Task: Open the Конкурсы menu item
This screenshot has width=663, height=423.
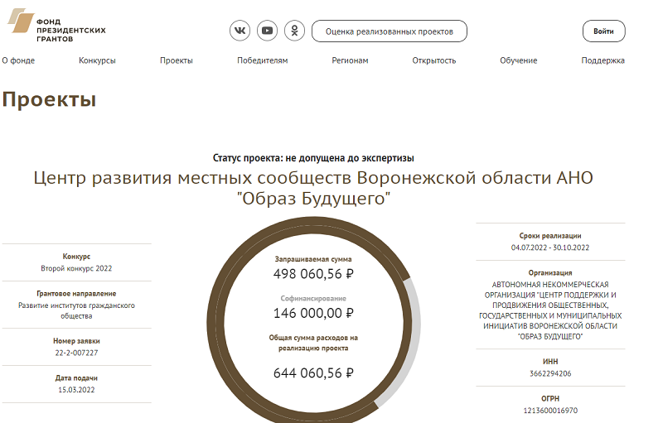Action: click(x=97, y=60)
